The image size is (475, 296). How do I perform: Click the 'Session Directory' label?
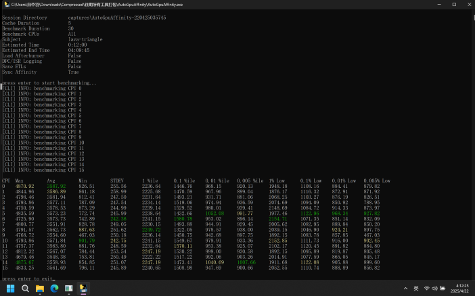[x=24, y=18]
